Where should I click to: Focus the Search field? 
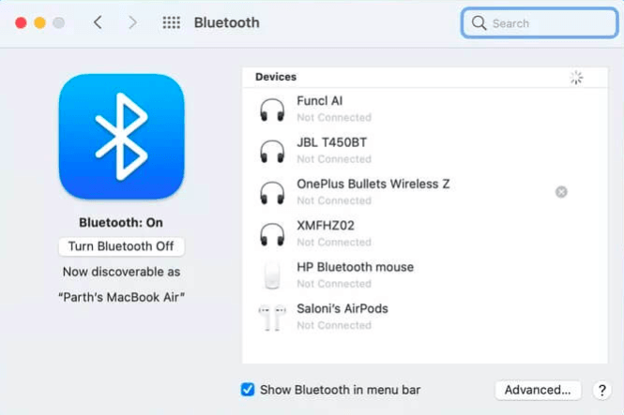540,23
